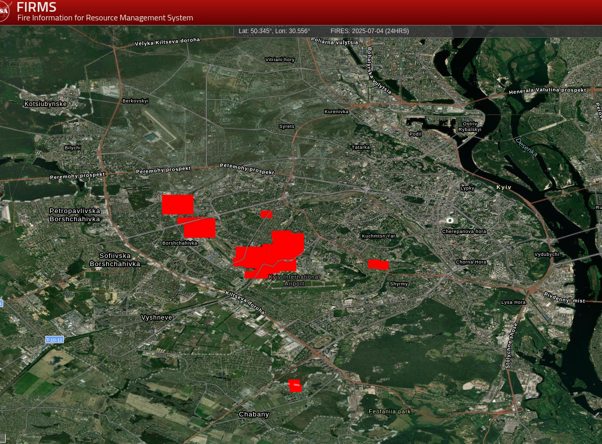Viewport: 602px width, 444px height.
Task: Click the small fire pixel north of the airport cluster
Action: (267, 214)
